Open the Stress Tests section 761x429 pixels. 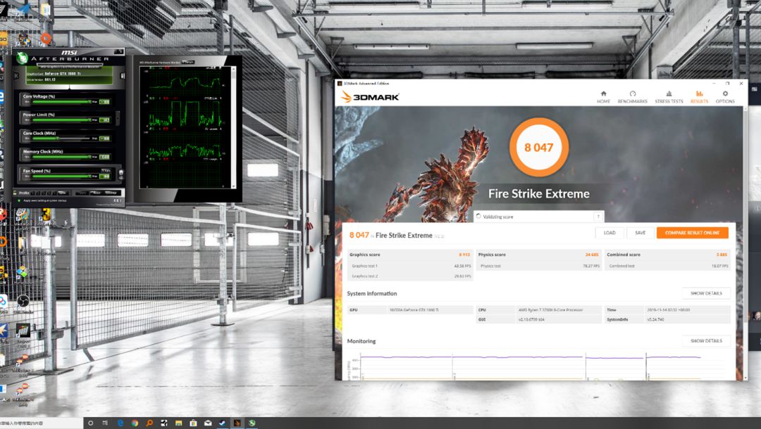[668, 98]
